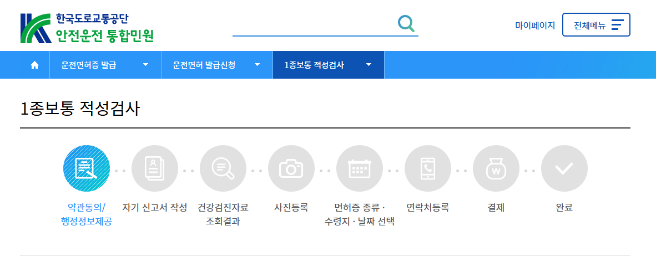Go to home via house icon
Viewport: 656px width, 267px height.
pyautogui.click(x=35, y=65)
